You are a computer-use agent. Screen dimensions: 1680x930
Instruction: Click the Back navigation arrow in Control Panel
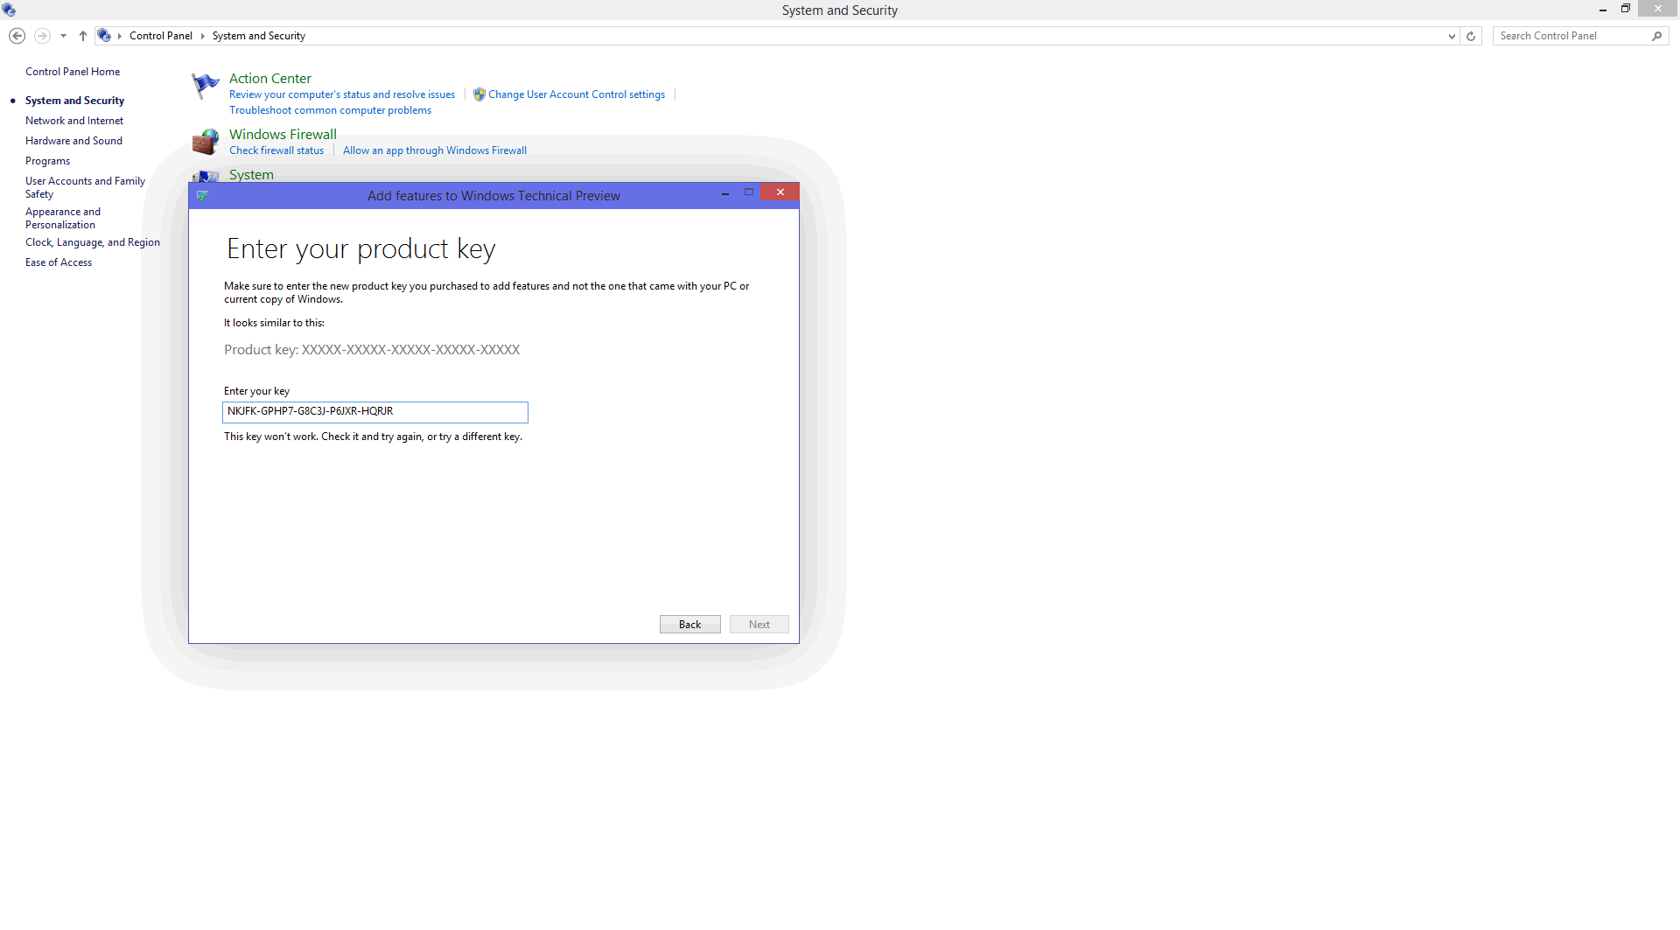17,36
